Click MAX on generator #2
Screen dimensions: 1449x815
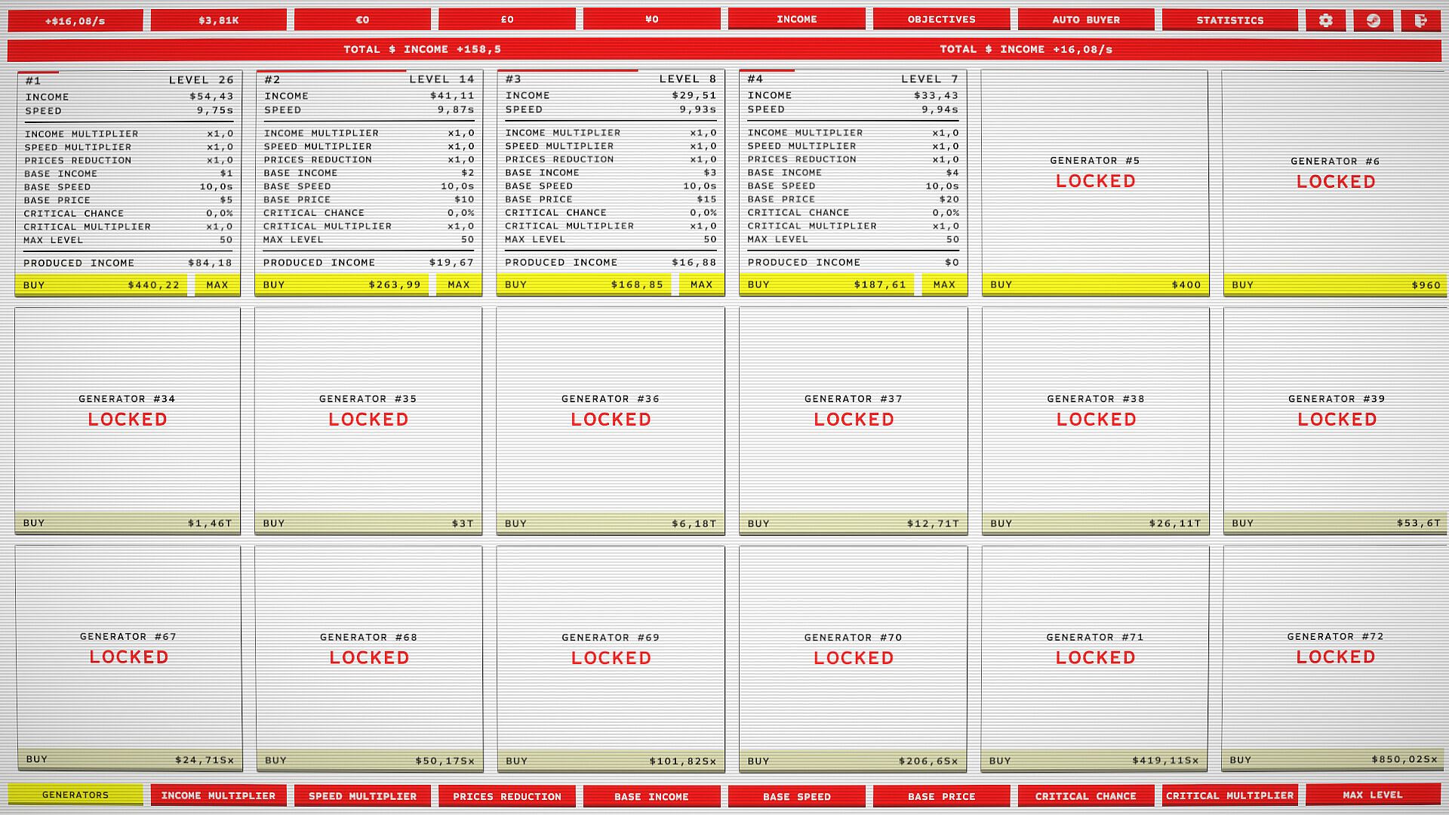(x=458, y=285)
